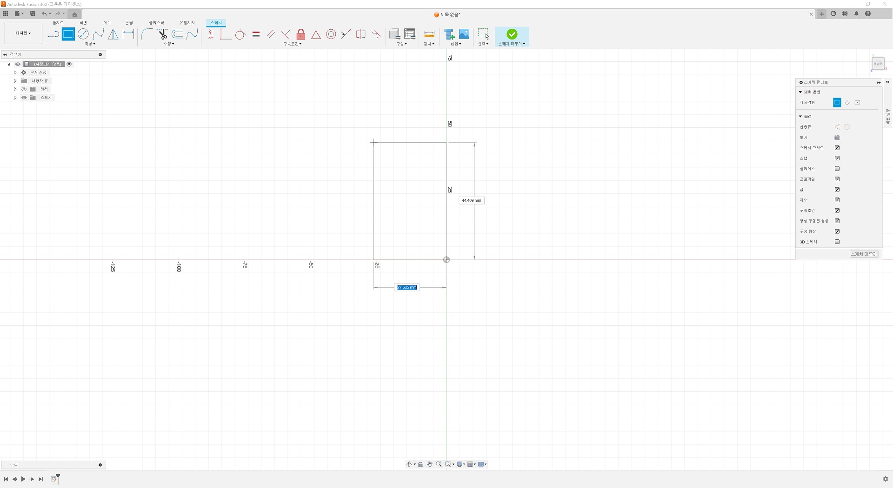Viewport: 893px width, 488px height.
Task: Expand the 원점 tree node
Action: point(15,89)
